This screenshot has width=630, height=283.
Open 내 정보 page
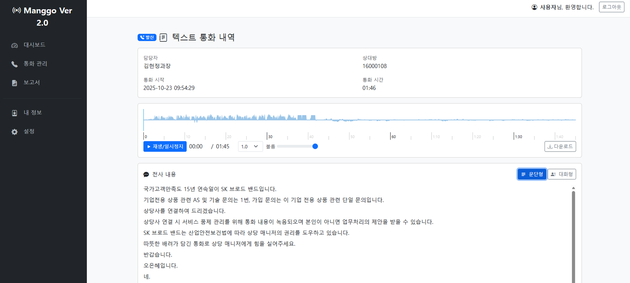coord(33,112)
